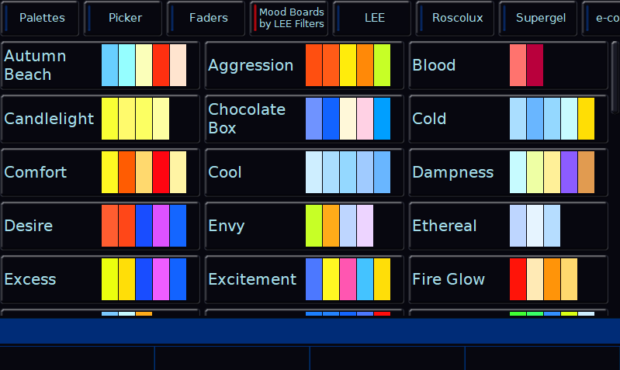Viewport: 620px width, 370px height.
Task: Choose the Cold mood board
Action: point(508,119)
